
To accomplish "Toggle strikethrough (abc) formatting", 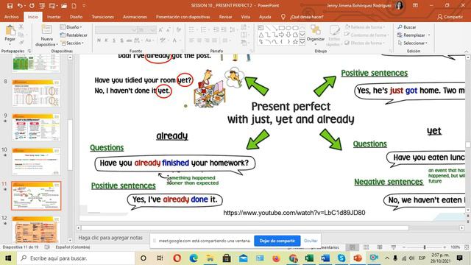I will 130,40.
